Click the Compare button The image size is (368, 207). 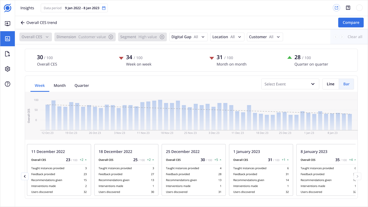(x=351, y=22)
